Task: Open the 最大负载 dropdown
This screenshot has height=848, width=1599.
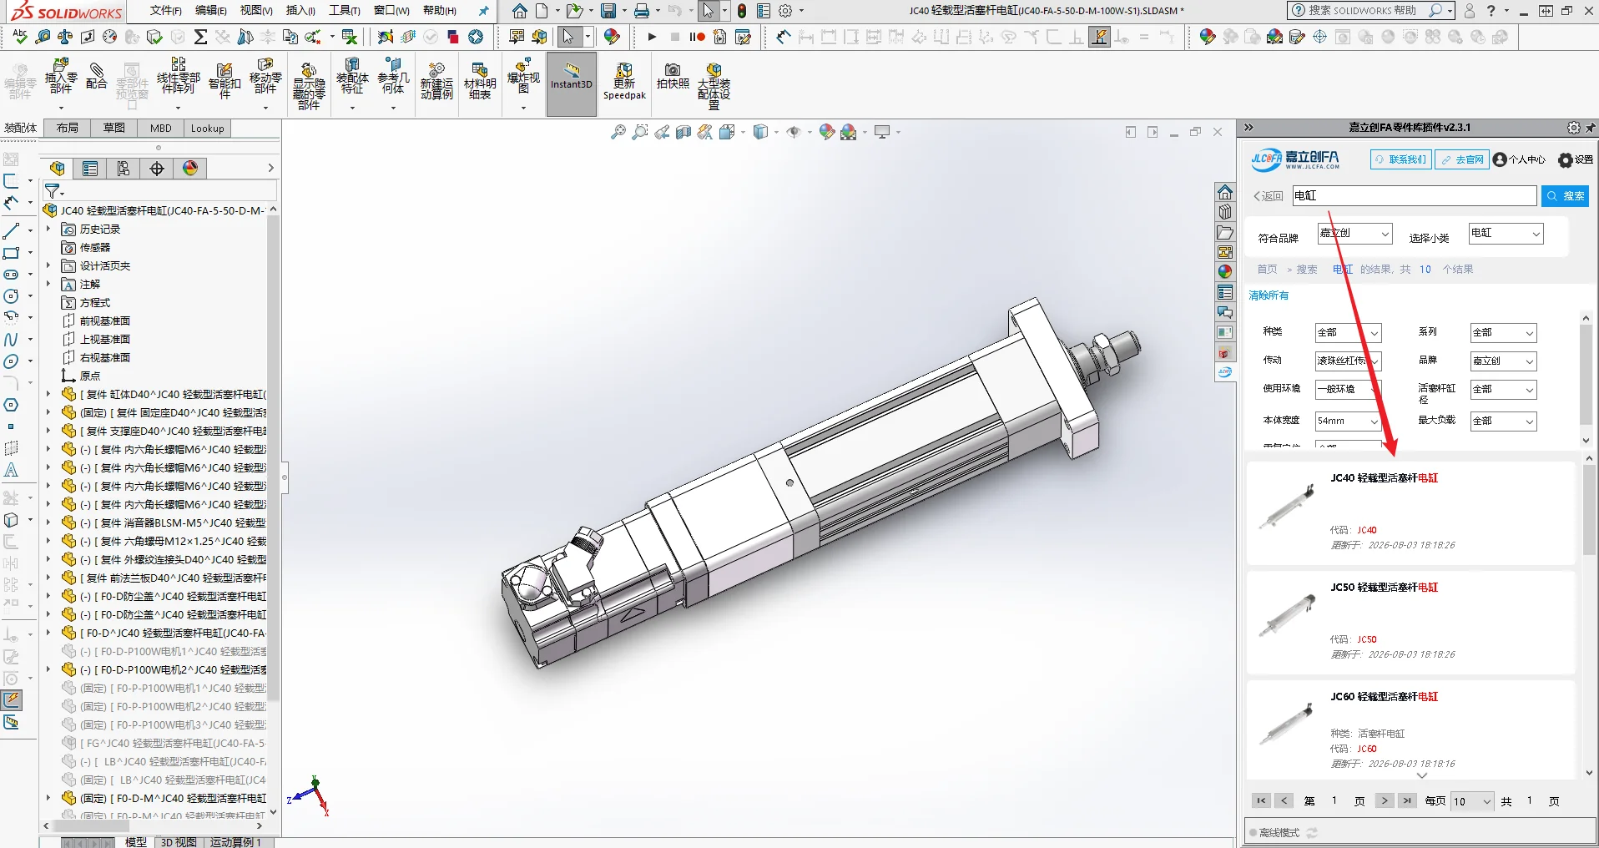Action: pyautogui.click(x=1503, y=421)
